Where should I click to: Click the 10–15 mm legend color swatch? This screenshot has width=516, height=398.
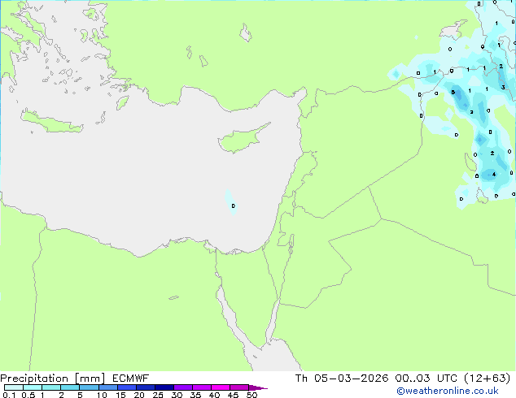pyautogui.click(x=107, y=387)
